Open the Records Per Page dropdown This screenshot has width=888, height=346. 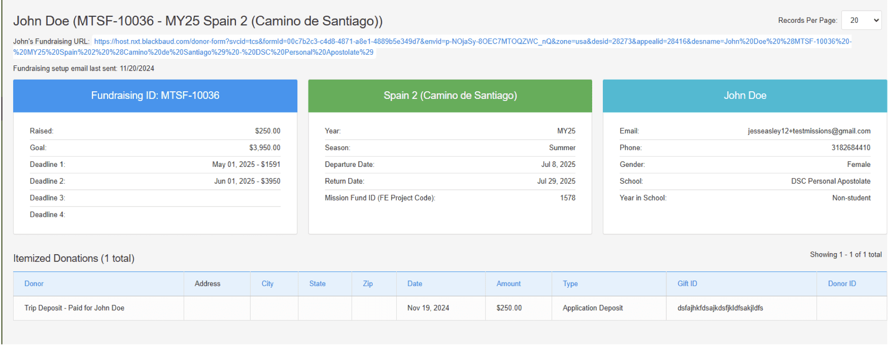861,20
